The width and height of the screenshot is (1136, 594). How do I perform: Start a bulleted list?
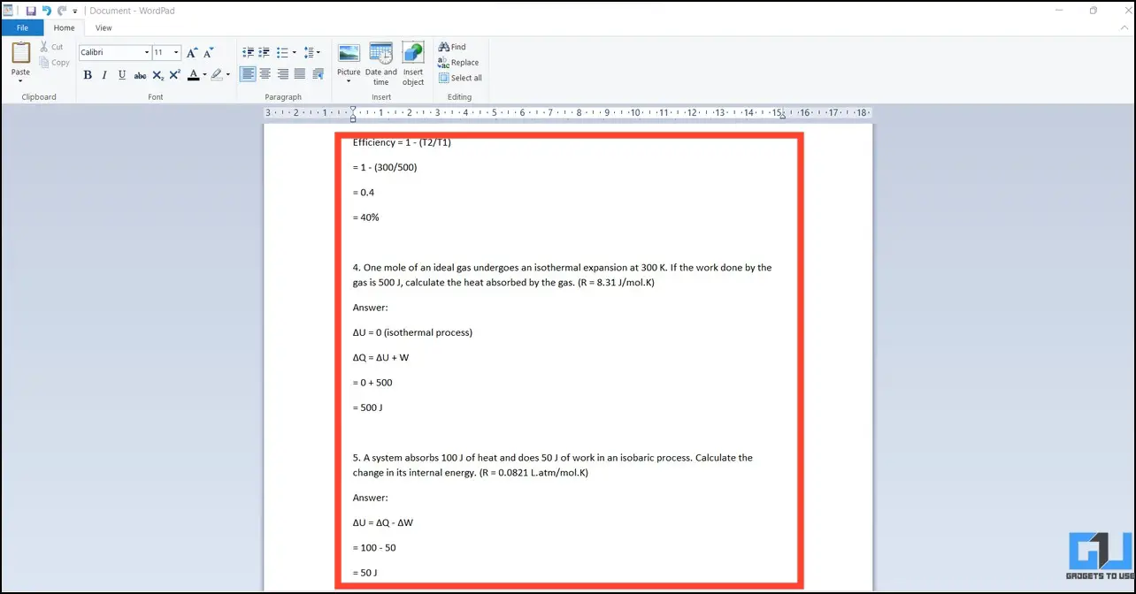[282, 52]
